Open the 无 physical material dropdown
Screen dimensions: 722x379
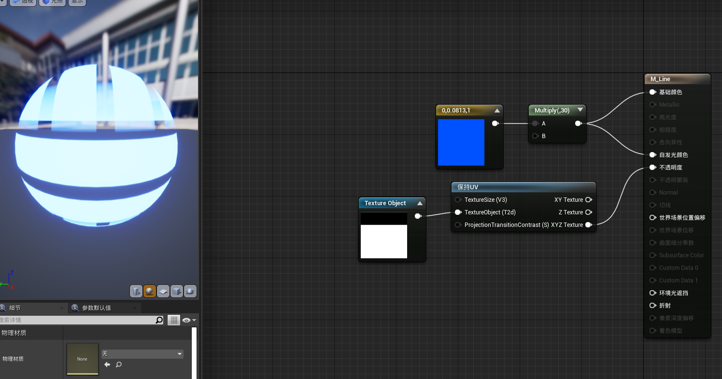[x=142, y=353]
